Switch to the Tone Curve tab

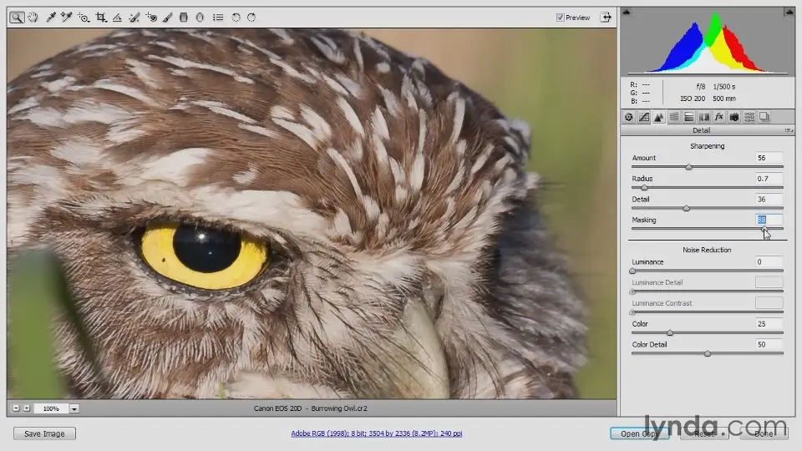[x=643, y=117]
